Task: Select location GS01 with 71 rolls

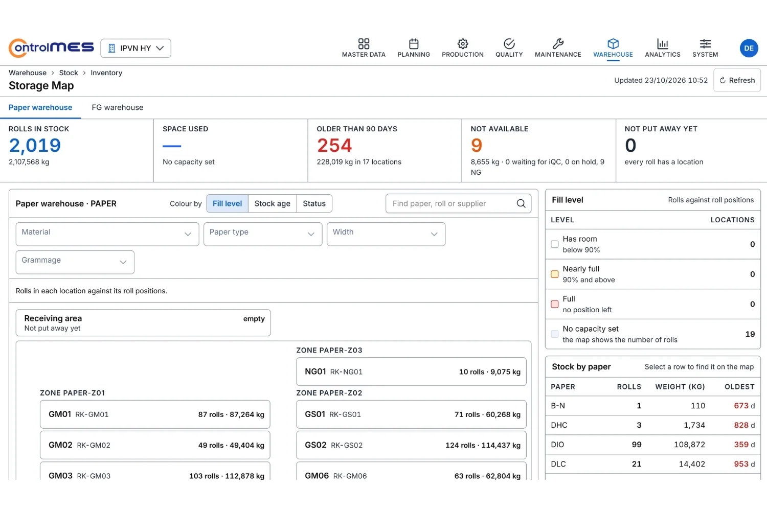Action: tap(411, 414)
